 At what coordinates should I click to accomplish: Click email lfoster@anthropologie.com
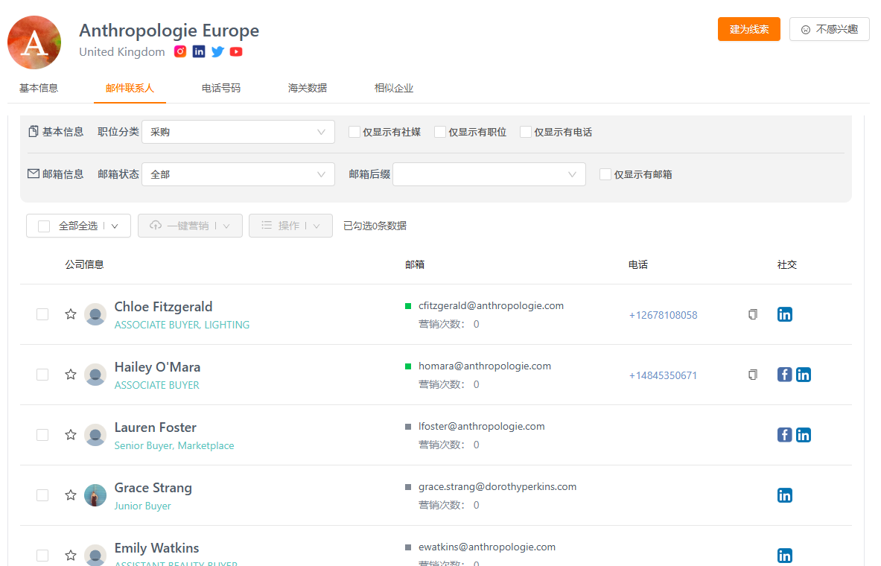482,427
